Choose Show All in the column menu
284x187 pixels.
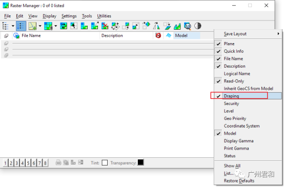[248, 165]
